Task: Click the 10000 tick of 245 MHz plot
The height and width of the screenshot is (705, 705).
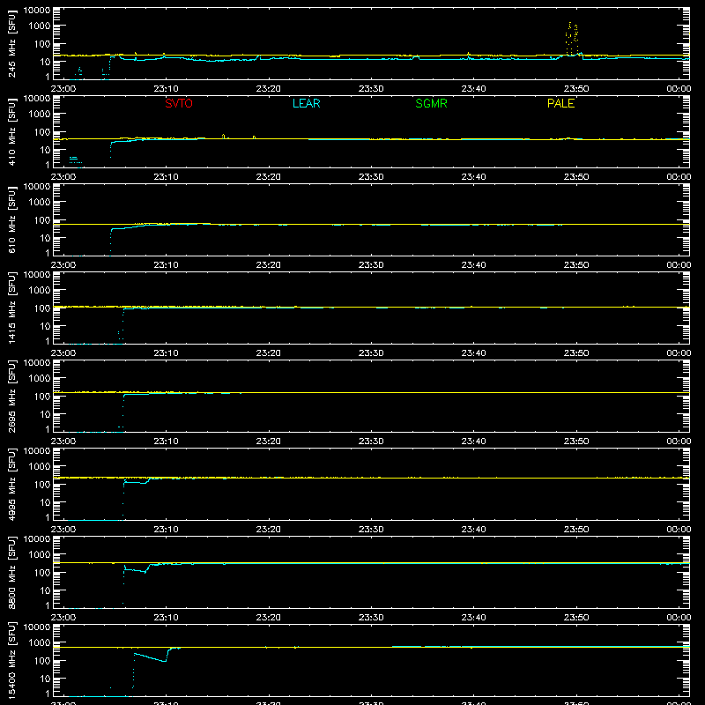Action: (x=37, y=11)
